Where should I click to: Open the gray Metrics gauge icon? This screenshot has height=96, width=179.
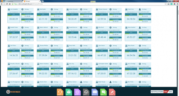(x=86, y=92)
